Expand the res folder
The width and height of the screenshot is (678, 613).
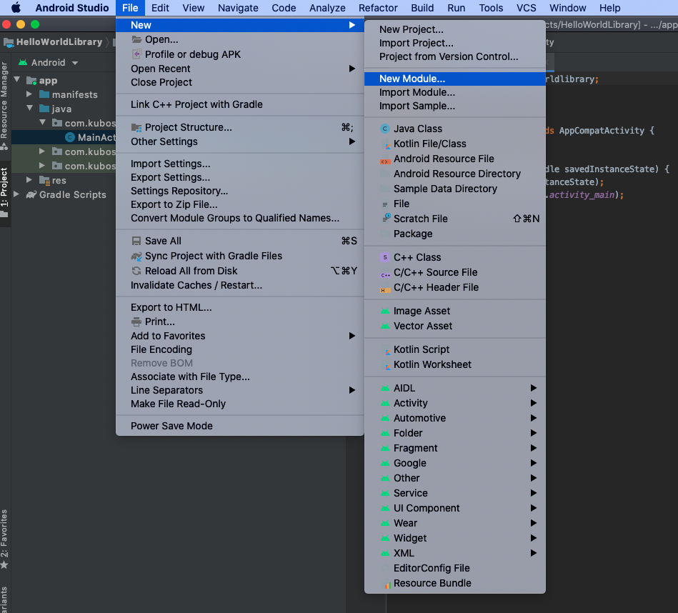pyautogui.click(x=29, y=180)
